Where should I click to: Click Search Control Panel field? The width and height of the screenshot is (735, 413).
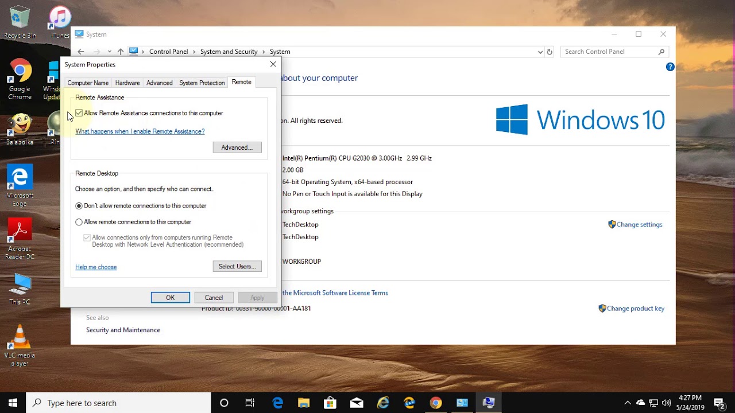point(614,52)
